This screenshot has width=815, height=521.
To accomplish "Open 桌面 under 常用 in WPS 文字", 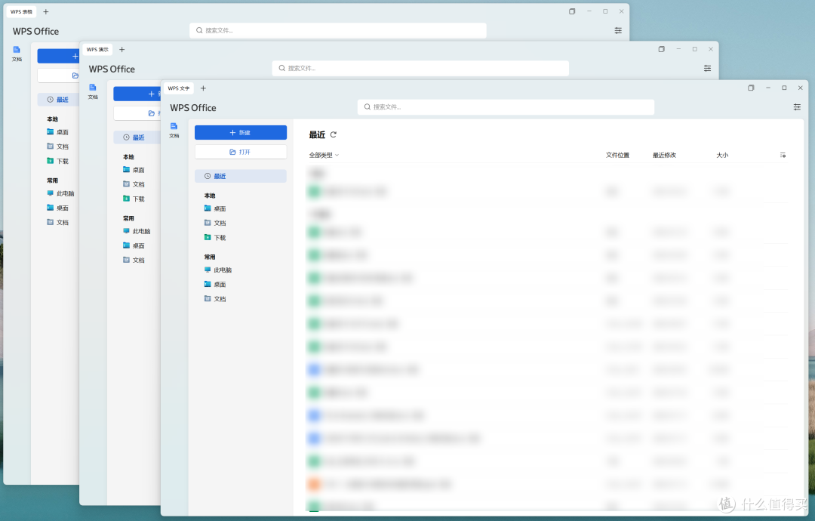I will 215,285.
